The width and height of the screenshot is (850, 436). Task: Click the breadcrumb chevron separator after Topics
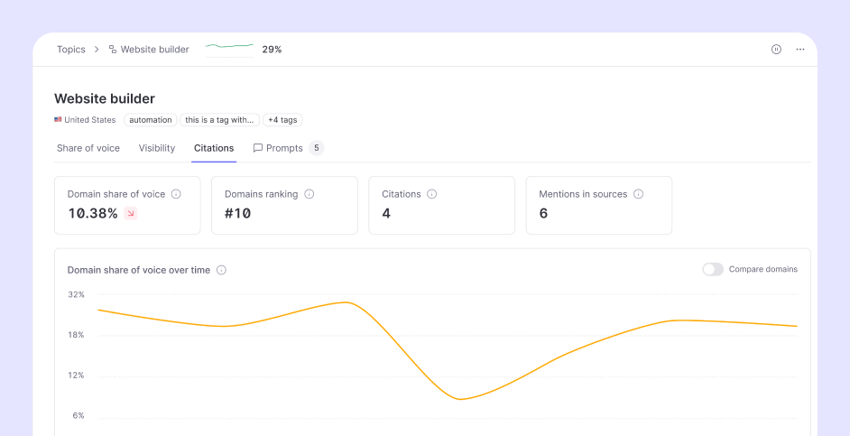click(97, 50)
